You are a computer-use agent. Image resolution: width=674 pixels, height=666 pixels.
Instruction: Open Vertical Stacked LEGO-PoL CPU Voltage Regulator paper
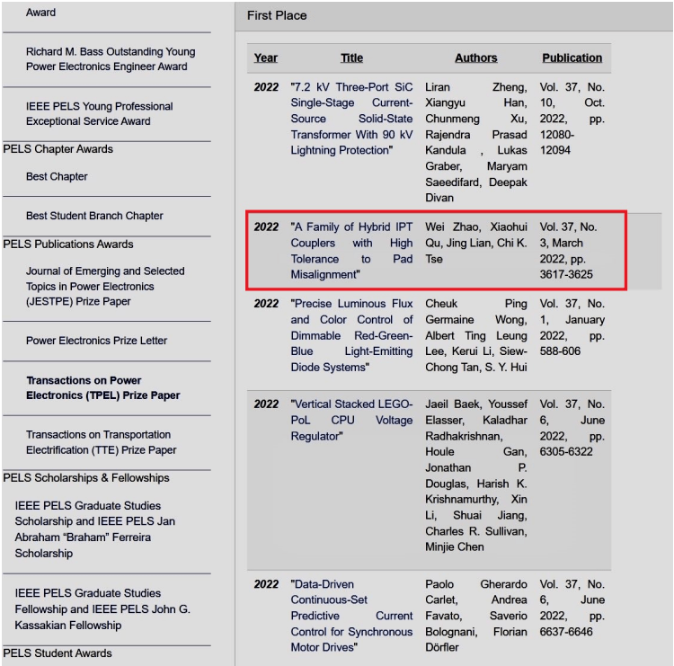[351, 420]
